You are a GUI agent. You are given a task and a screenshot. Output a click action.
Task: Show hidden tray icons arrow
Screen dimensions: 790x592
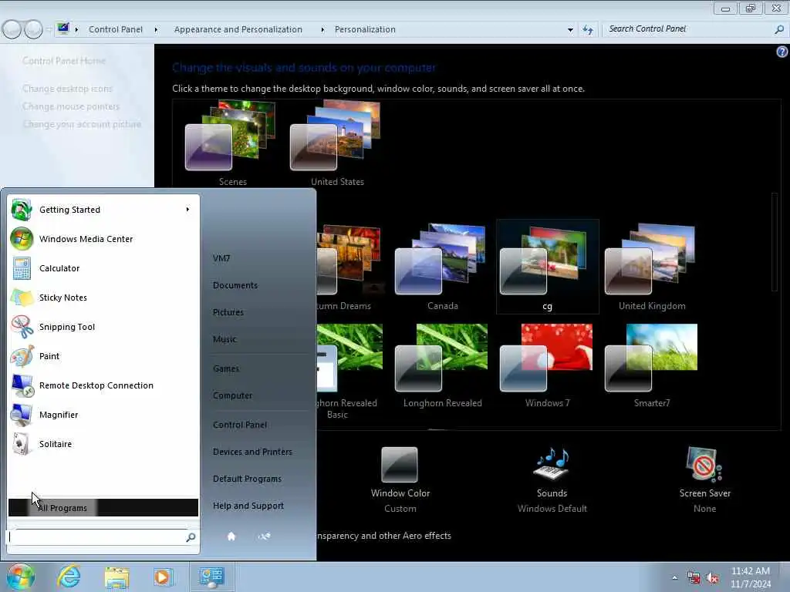[x=674, y=577]
